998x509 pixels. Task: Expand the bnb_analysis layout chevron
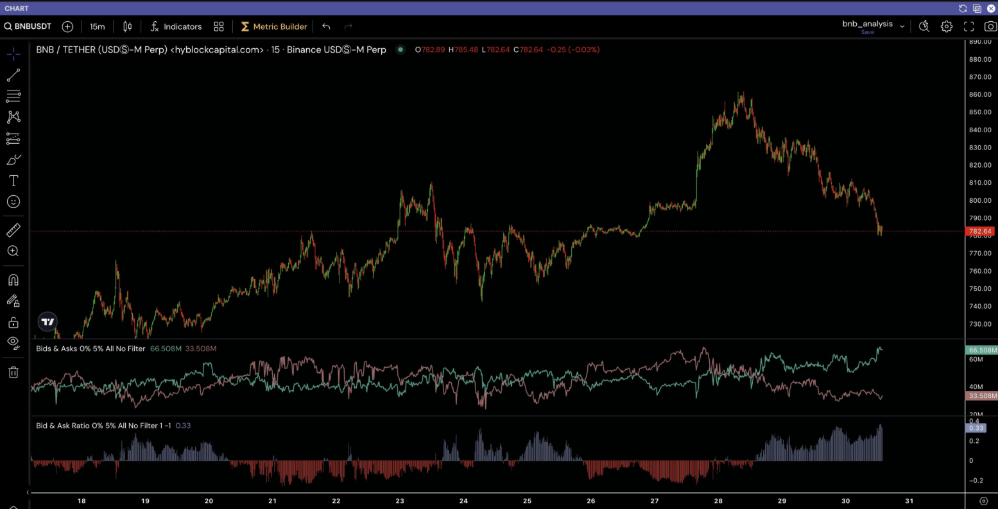902,26
